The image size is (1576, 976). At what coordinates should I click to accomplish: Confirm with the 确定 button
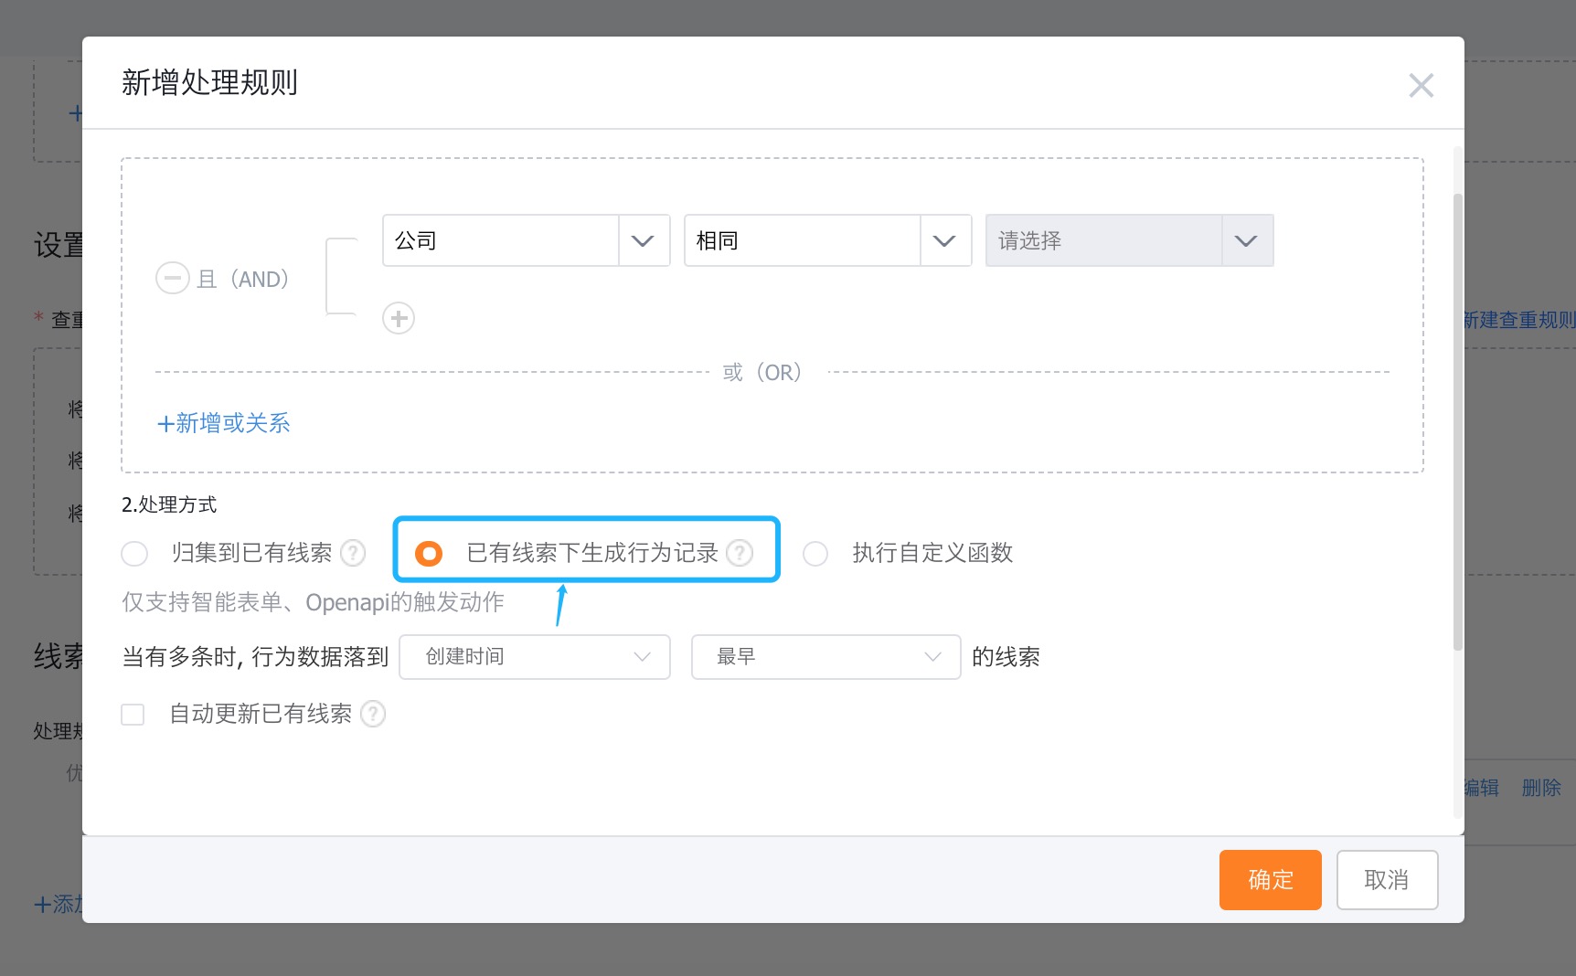[x=1271, y=880]
